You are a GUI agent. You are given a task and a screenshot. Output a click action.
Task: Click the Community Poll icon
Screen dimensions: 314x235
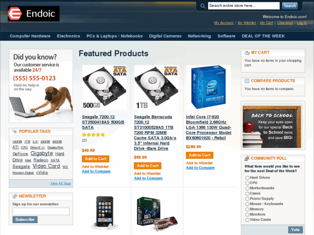pos(247,158)
